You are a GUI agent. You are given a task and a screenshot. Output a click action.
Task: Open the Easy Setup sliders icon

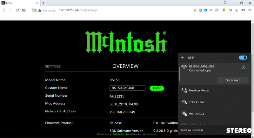250,10
